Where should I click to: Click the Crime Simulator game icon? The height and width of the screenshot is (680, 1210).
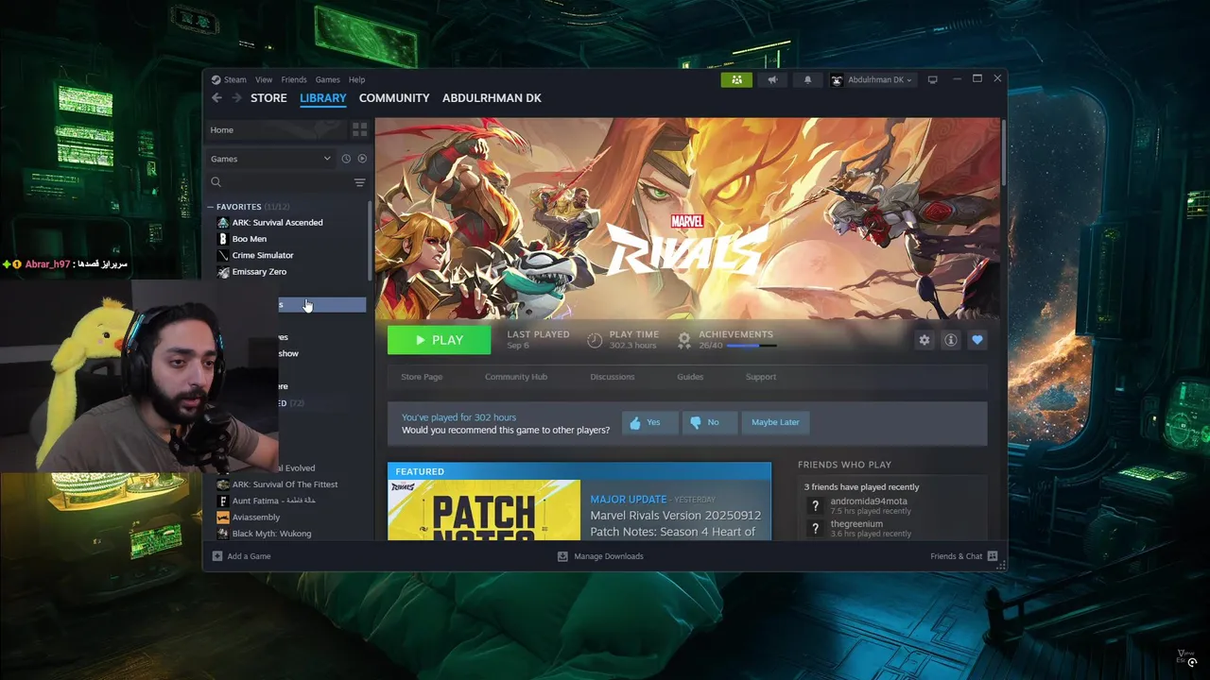tap(223, 255)
